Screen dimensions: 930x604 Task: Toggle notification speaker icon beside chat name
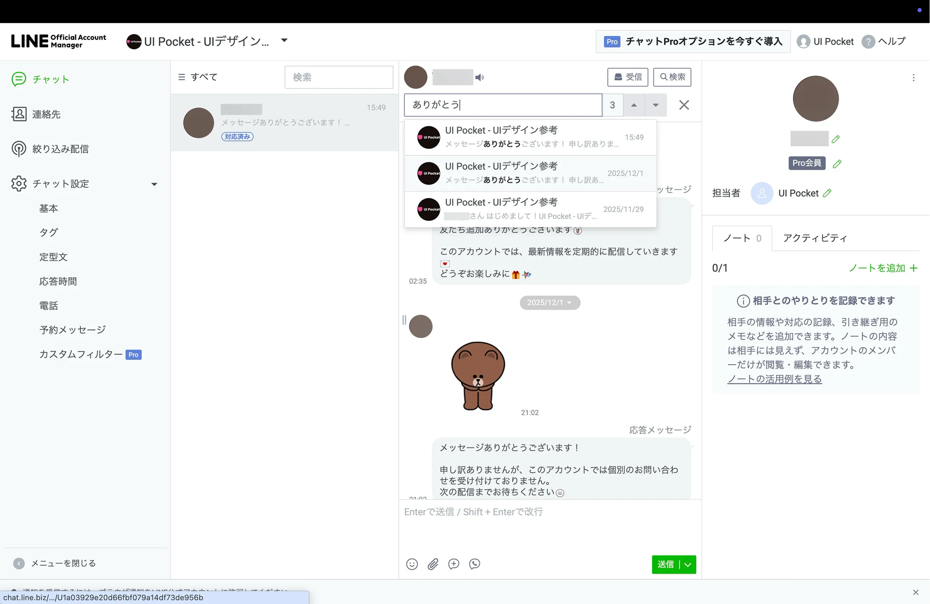click(480, 77)
